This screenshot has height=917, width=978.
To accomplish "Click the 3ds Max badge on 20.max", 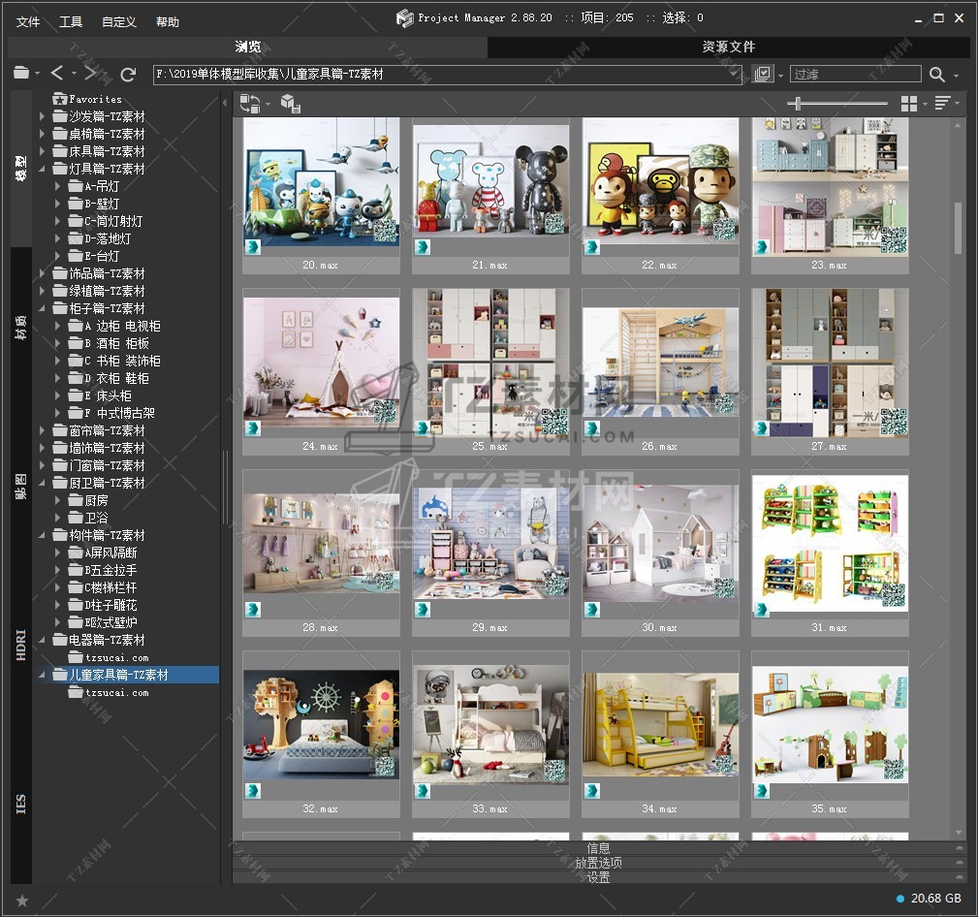I will tap(253, 246).
